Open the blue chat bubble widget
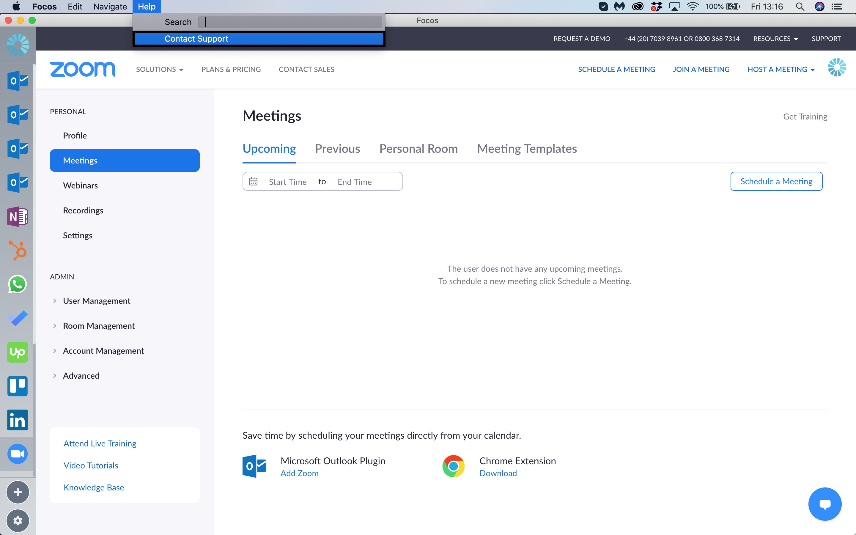Screen dimensions: 856x535 coord(824,504)
